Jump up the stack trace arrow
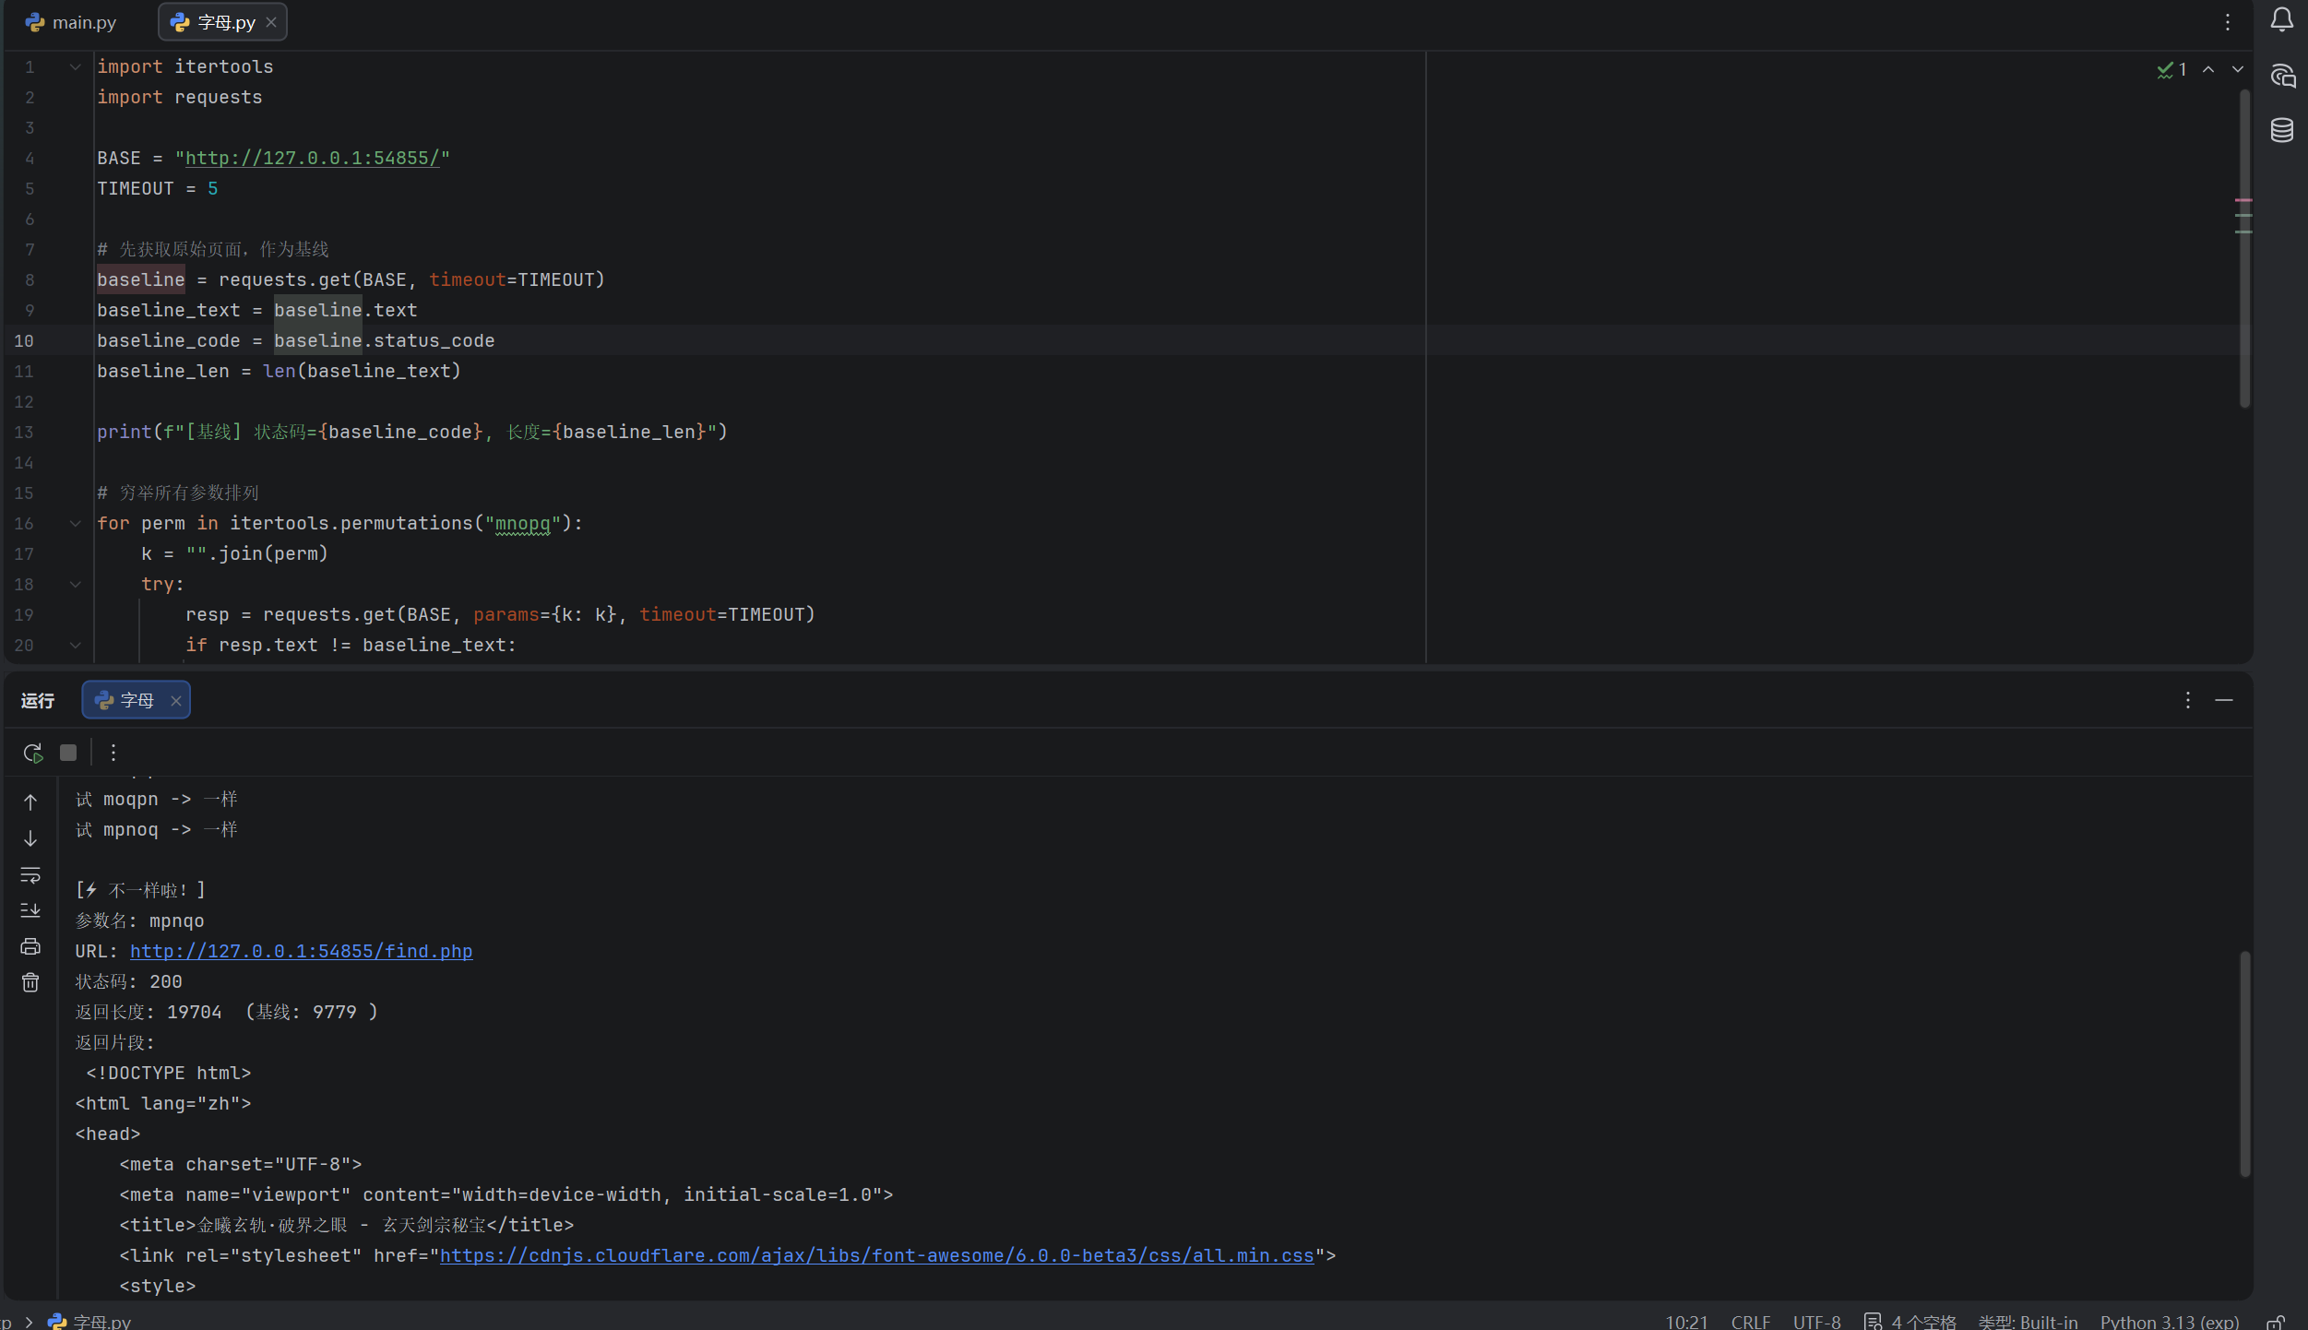The width and height of the screenshot is (2308, 1330). (x=30, y=802)
